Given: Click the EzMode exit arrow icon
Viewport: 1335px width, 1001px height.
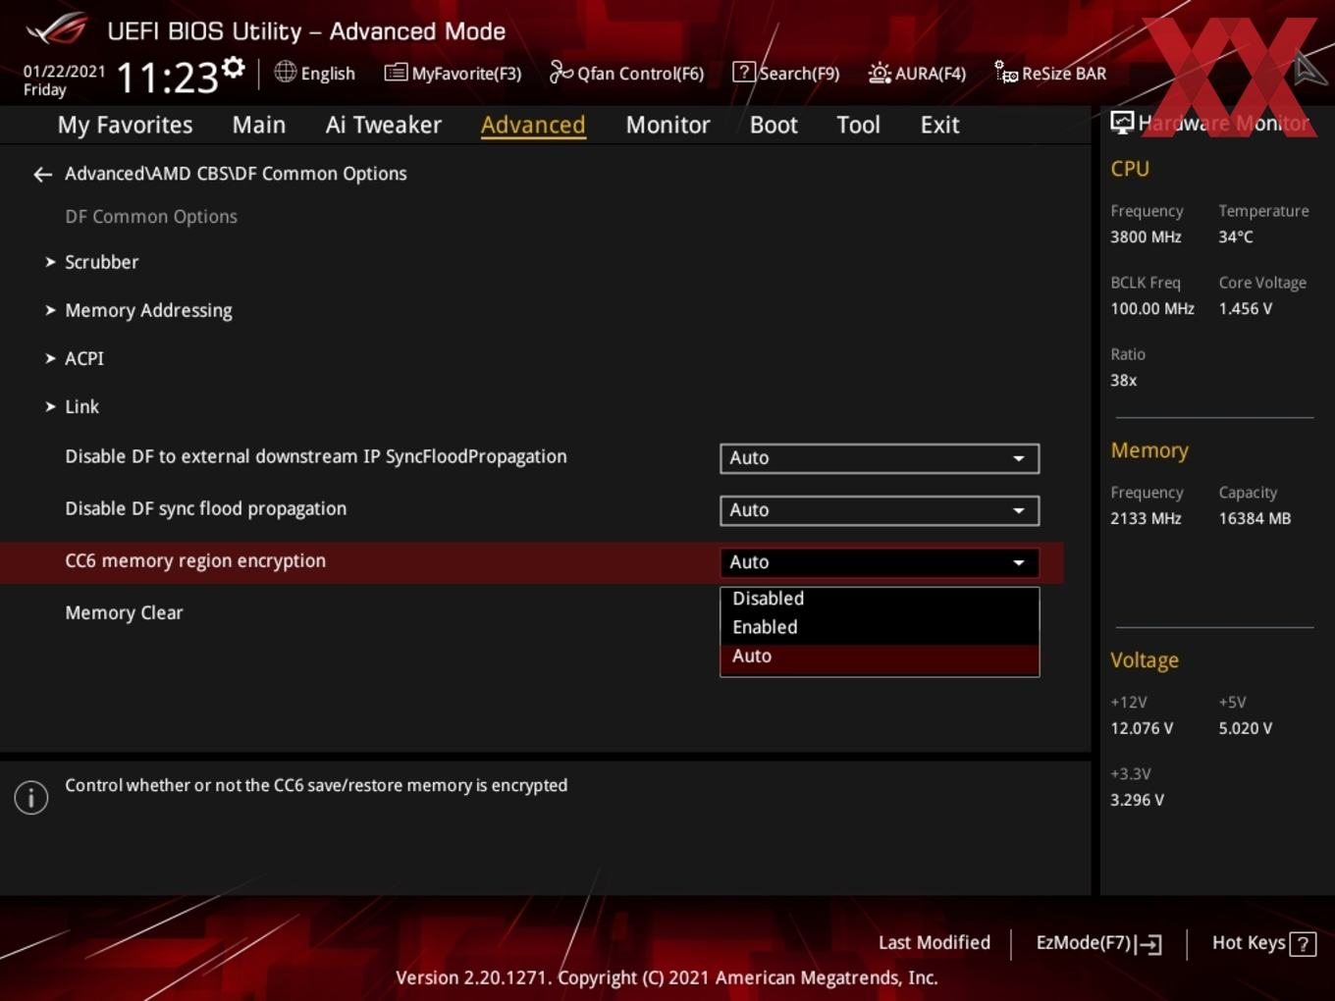Looking at the screenshot, I should (1148, 944).
